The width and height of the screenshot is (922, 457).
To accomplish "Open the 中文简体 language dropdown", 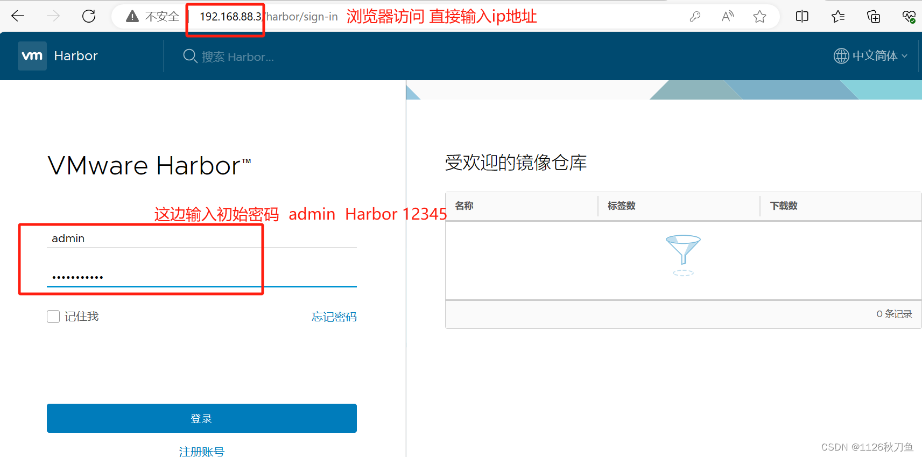I will (879, 56).
